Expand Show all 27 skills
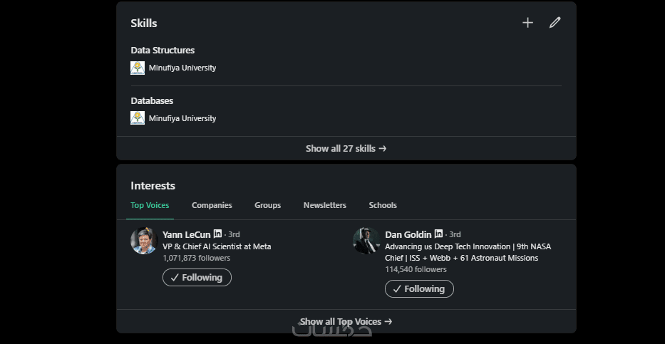665x344 pixels. tap(346, 148)
